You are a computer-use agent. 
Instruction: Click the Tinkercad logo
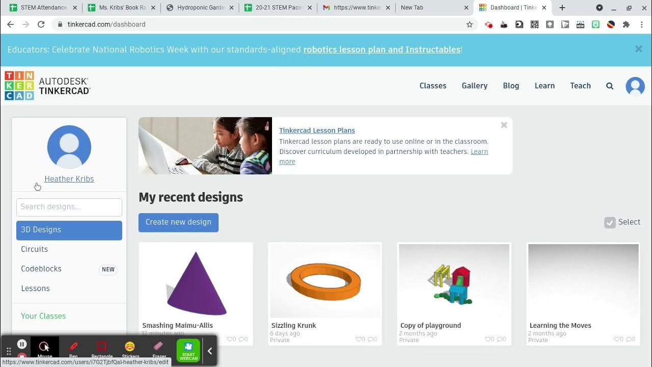click(x=47, y=86)
